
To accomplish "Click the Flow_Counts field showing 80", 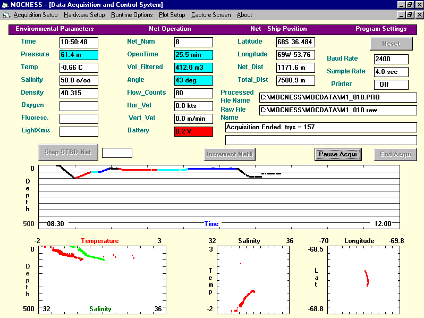I will pyautogui.click(x=193, y=93).
